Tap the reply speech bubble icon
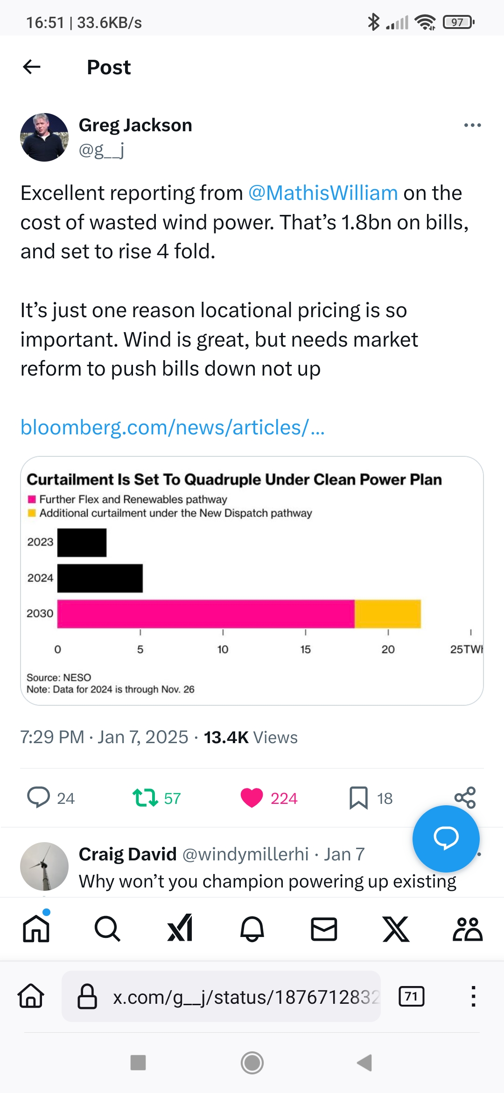Image resolution: width=504 pixels, height=1093 pixels. (38, 797)
